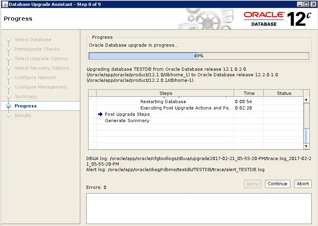Select the Restarting Database row
The height and width of the screenshot is (226, 318).
196,102
